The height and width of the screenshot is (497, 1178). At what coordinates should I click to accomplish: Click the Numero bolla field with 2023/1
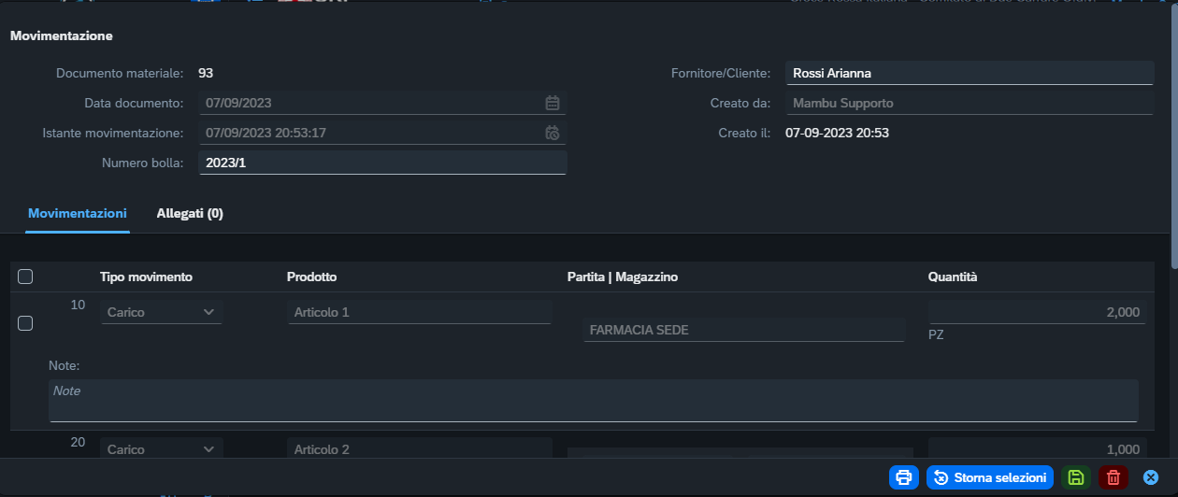point(382,163)
